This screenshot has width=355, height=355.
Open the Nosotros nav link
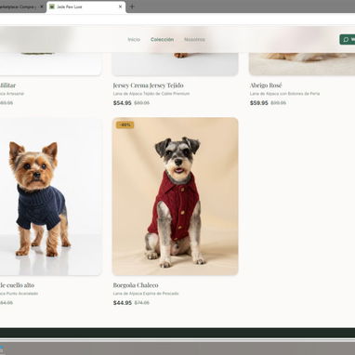point(194,39)
